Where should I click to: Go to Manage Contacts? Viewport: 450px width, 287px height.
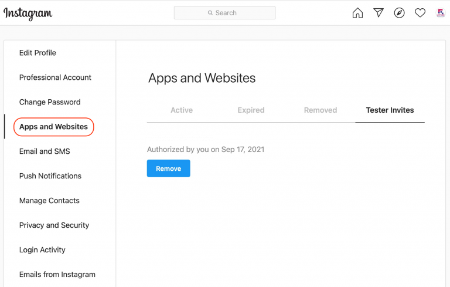49,201
